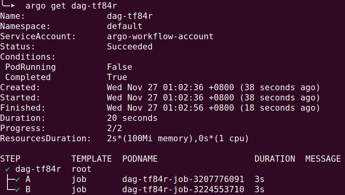The height and width of the screenshot is (195, 345).
Task: Select step A in the workflow tree
Action: point(28,180)
